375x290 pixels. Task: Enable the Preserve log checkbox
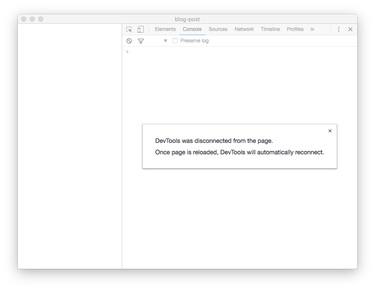coord(175,41)
